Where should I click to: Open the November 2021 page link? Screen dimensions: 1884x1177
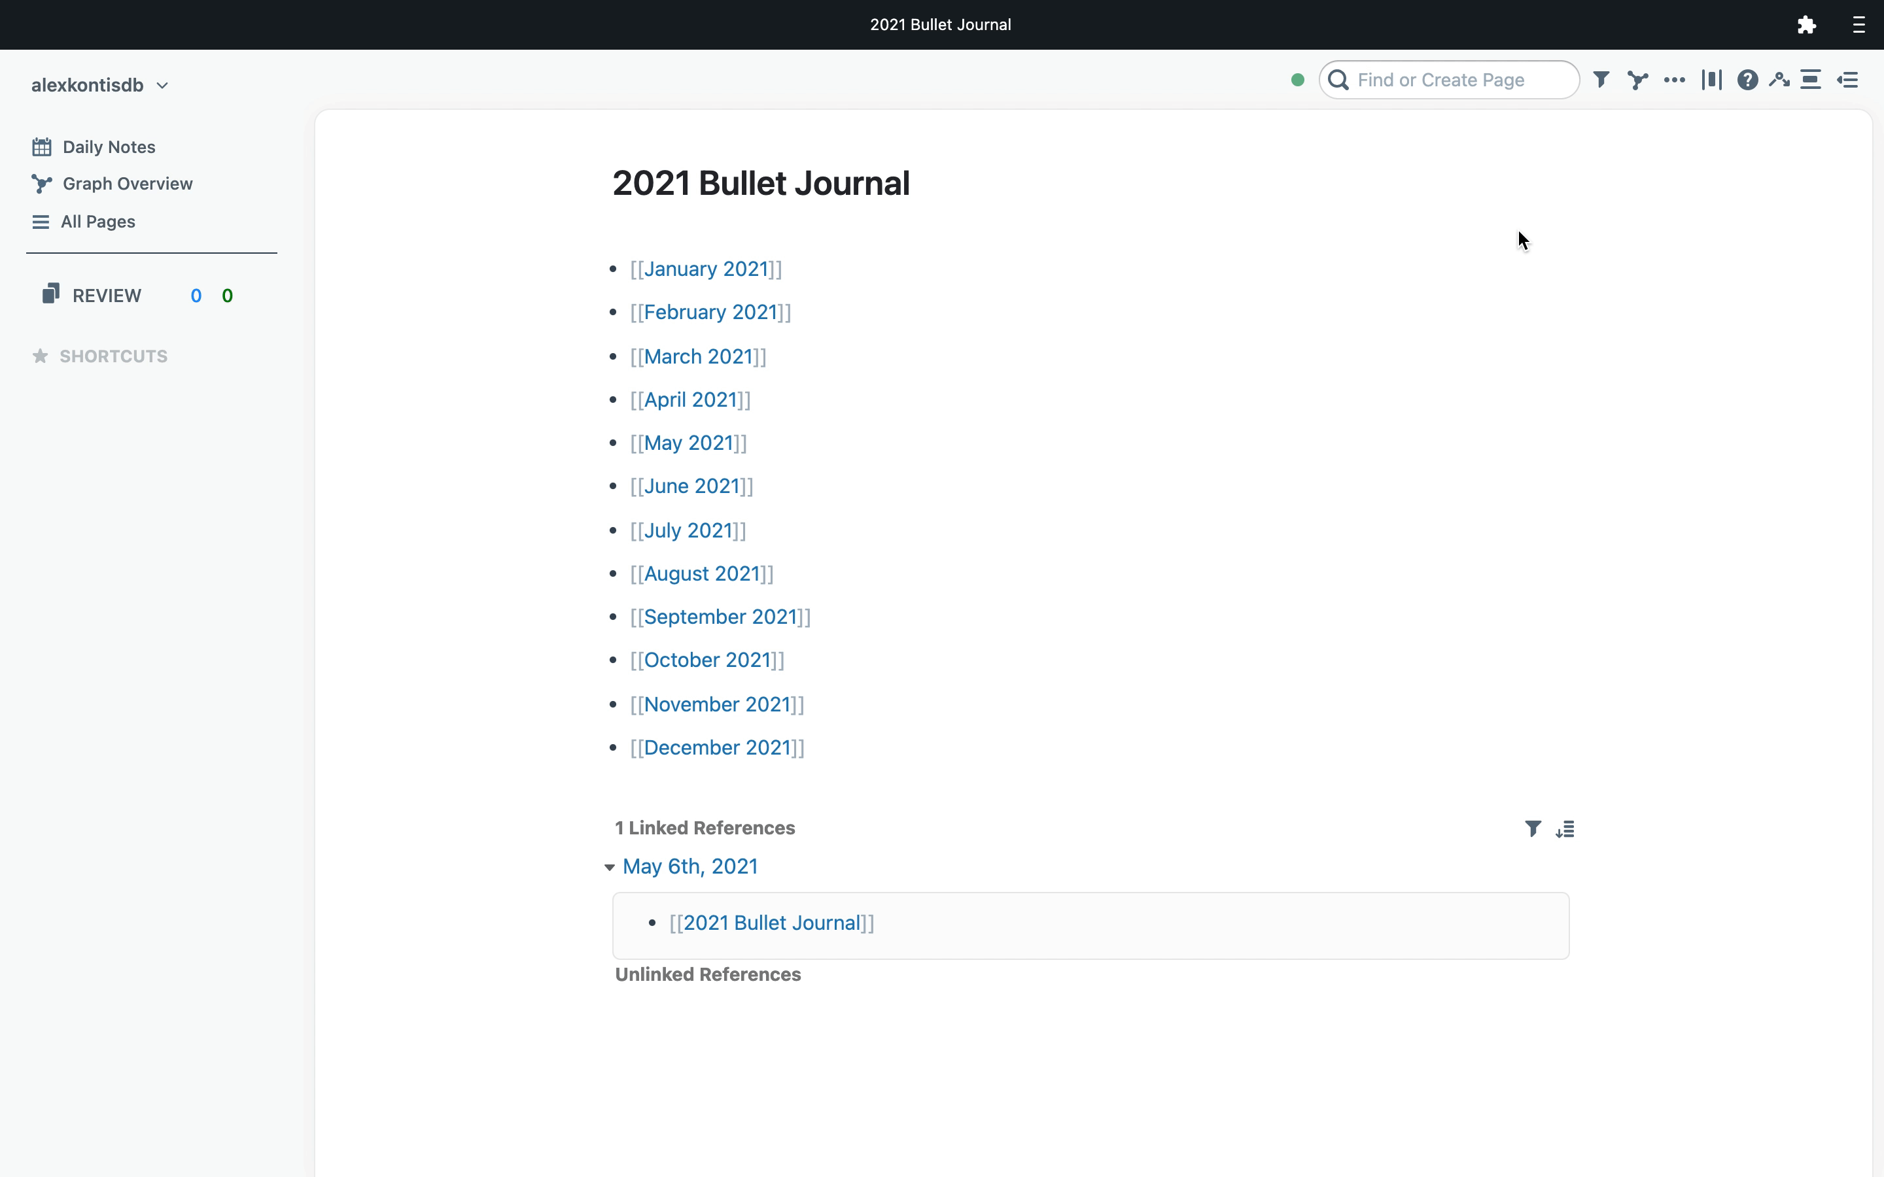pos(718,704)
